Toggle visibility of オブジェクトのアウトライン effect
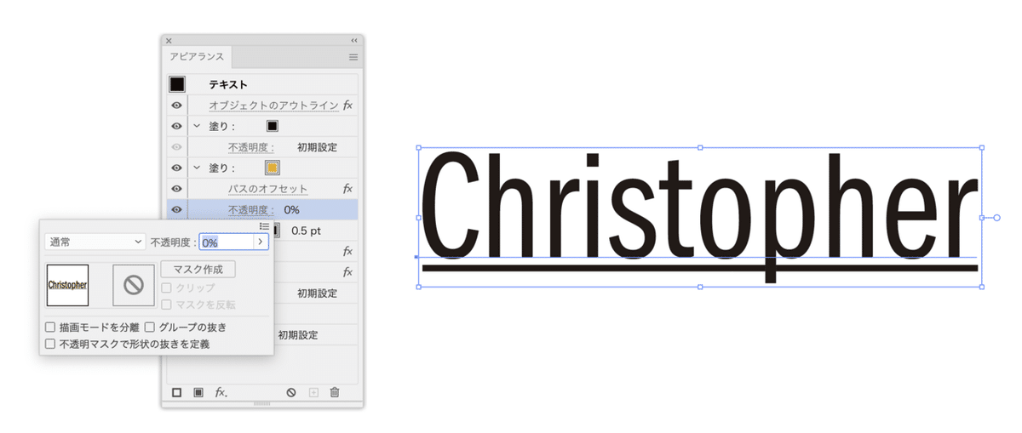Viewport: 1022px width, 433px height. (x=176, y=105)
